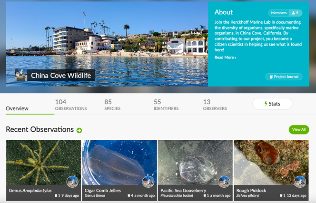Click observer avatar on Rough Piddock card
The width and height of the screenshot is (316, 203).
click(x=299, y=182)
